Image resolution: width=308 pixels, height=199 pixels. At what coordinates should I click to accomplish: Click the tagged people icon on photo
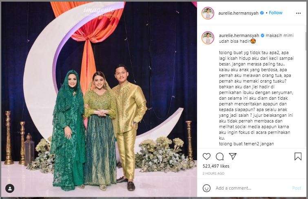coord(10,188)
